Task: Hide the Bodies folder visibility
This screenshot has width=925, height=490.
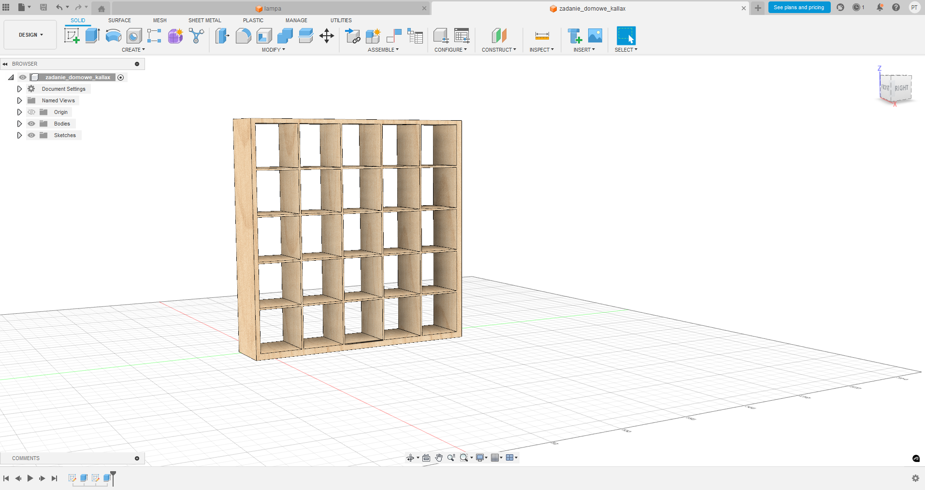Action: 31,124
